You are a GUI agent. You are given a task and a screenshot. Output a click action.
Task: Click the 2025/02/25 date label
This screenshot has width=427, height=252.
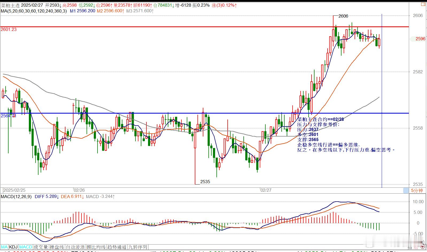click(x=14, y=190)
